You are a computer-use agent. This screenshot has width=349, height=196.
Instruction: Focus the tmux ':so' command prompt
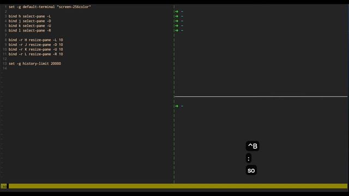[174, 186]
